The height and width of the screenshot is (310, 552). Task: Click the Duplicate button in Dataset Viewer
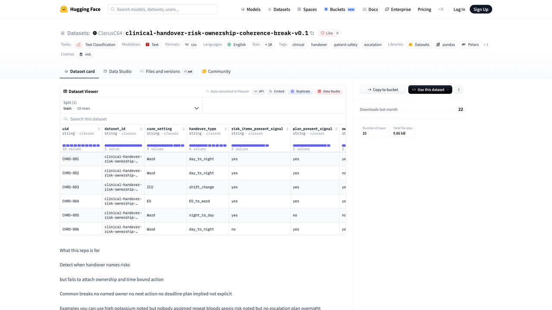point(300,91)
